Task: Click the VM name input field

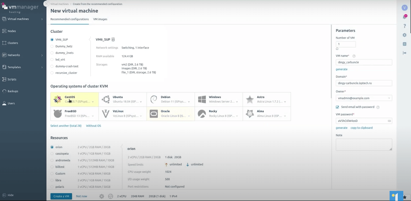Action: [364, 62]
